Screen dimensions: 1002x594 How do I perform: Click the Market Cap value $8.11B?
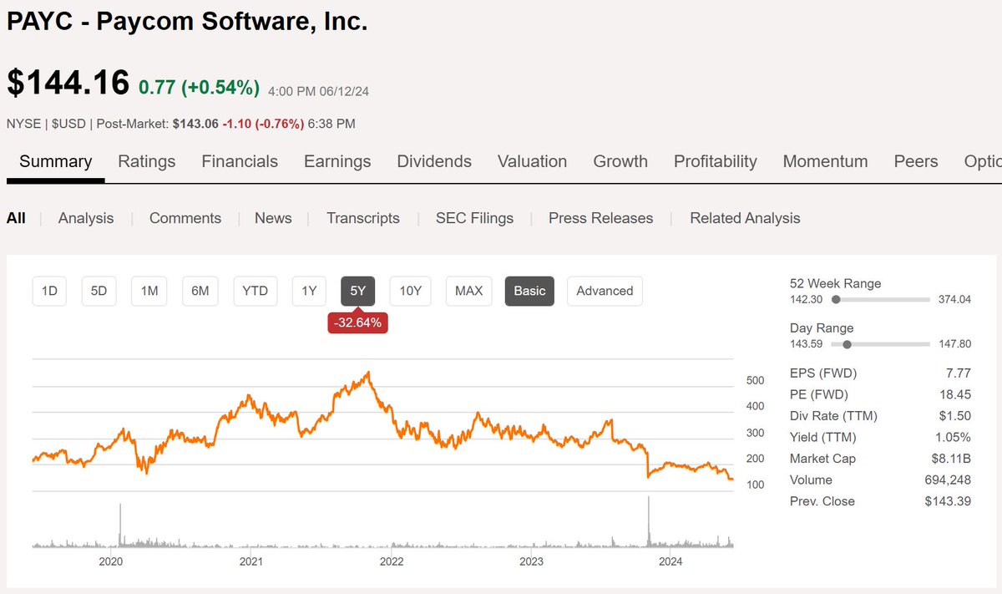(951, 459)
